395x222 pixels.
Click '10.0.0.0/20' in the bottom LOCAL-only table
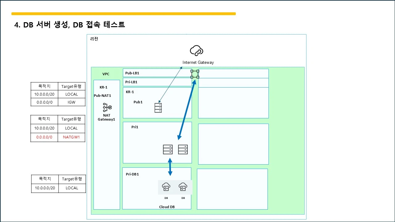coord(45,188)
